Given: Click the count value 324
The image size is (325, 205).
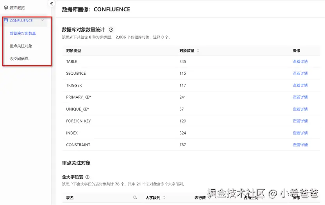Looking at the screenshot, I should click(x=182, y=133).
